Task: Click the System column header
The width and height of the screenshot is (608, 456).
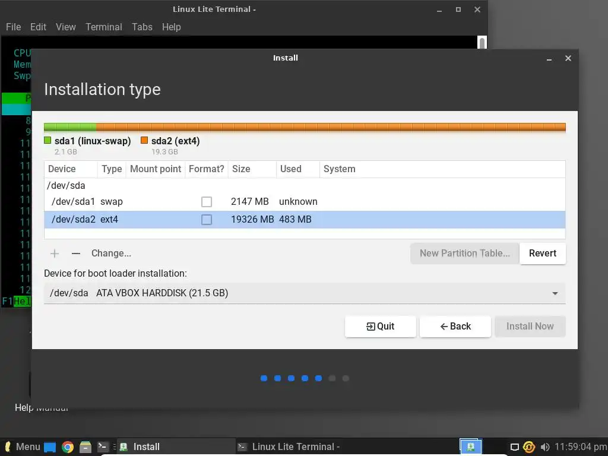Action: tap(442, 169)
